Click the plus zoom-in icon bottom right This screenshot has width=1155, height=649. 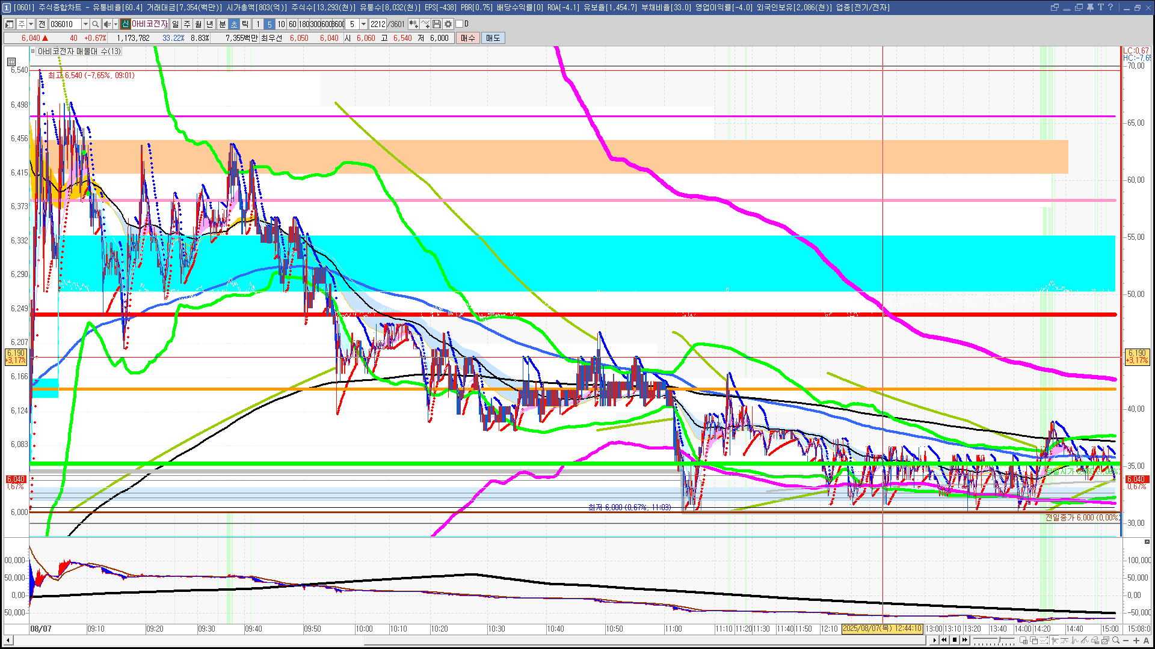(x=1136, y=641)
